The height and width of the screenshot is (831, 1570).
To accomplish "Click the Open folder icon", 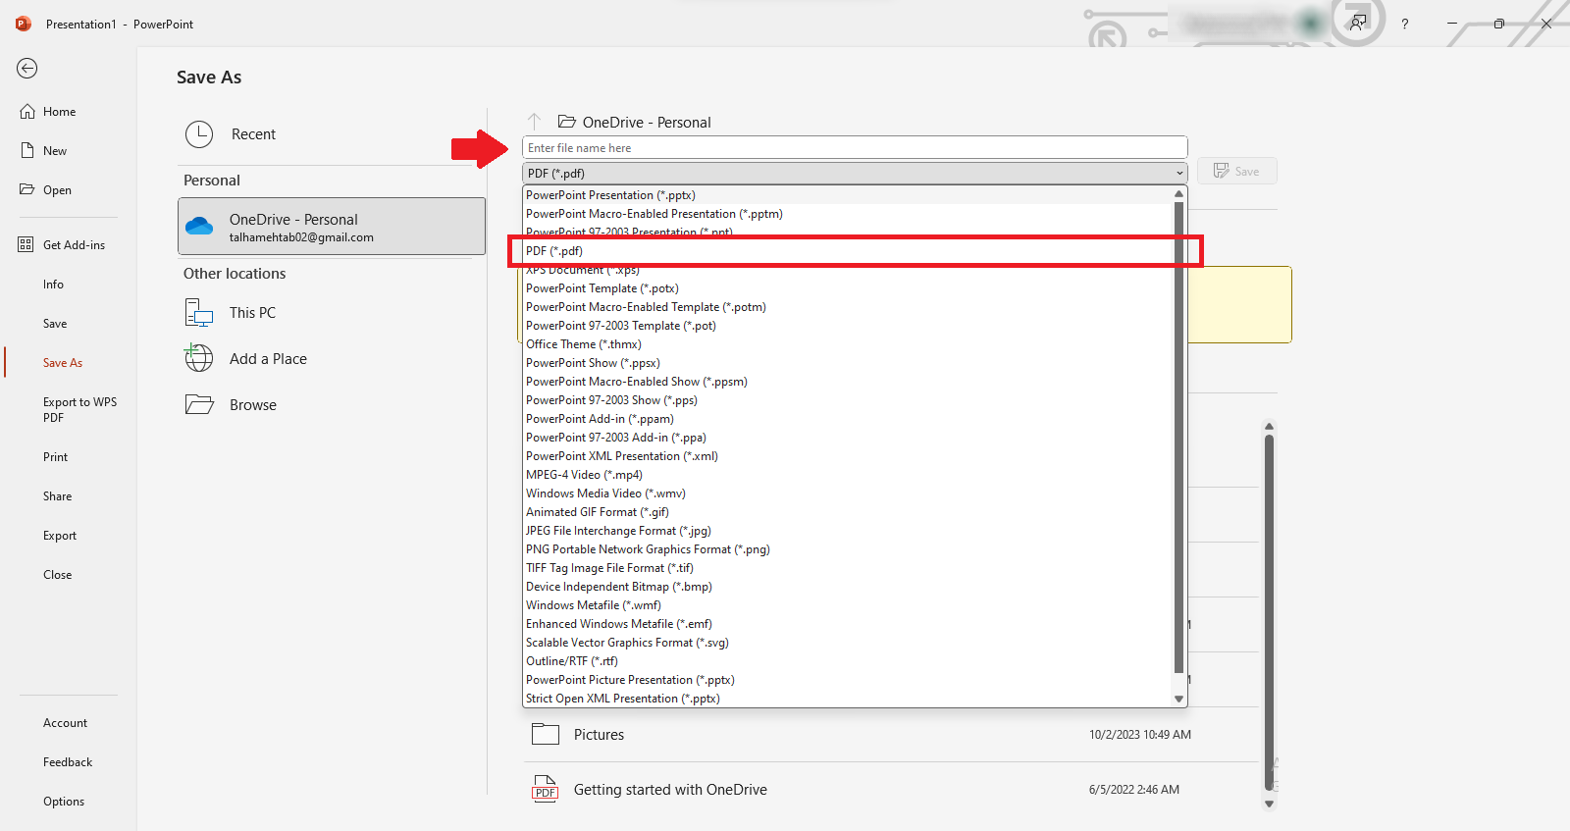I will click(x=27, y=189).
